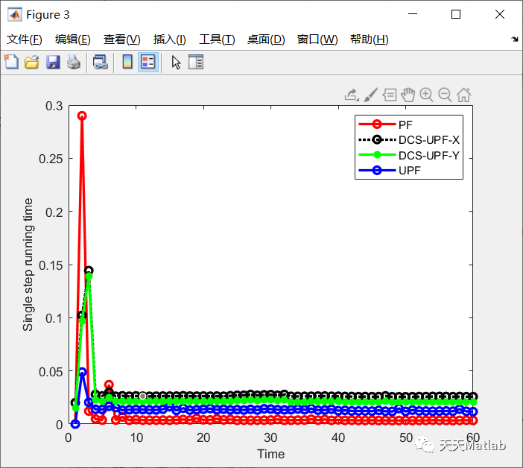Select the Time x-axis label
Screen dimensions: 523x468
pyautogui.click(x=271, y=454)
